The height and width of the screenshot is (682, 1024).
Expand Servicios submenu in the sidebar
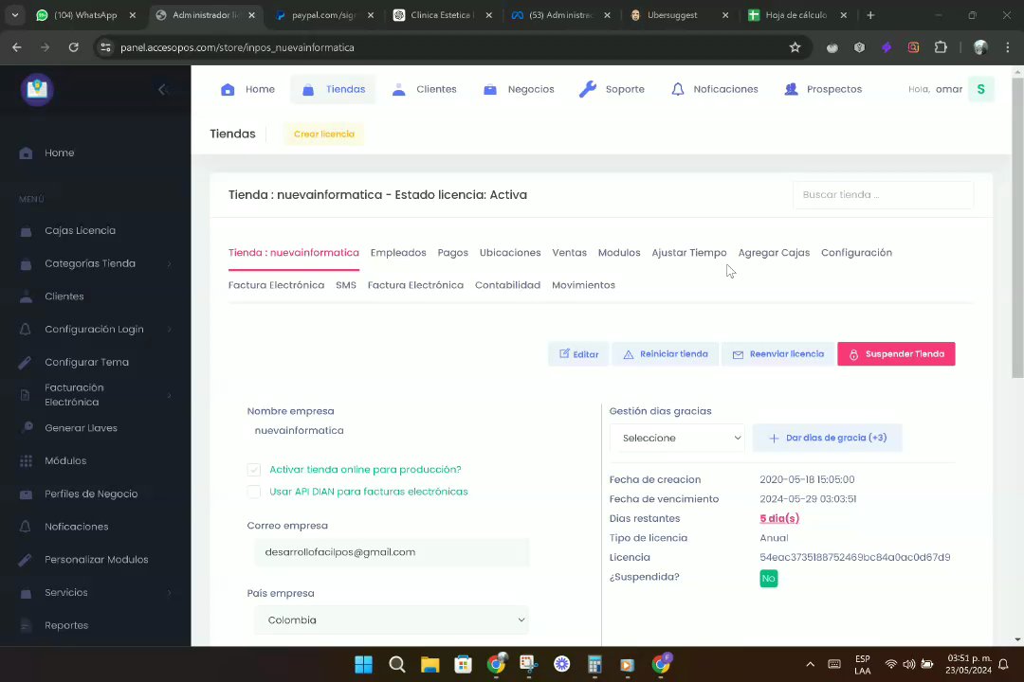(x=169, y=593)
